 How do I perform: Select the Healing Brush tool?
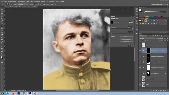(x=2, y=23)
